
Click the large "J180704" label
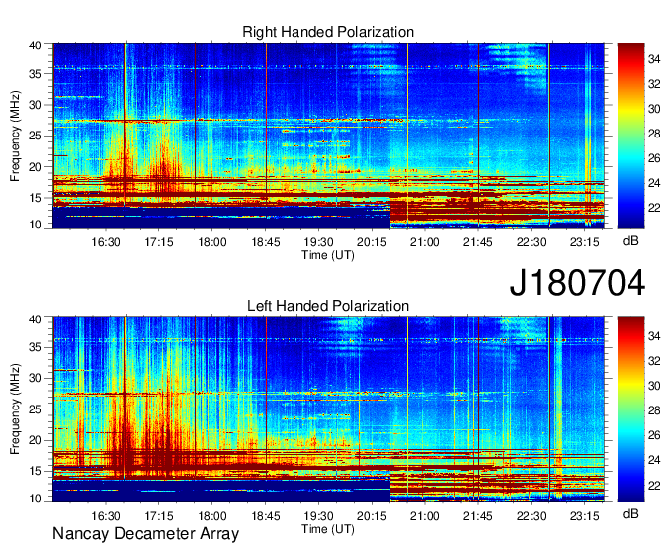(577, 283)
